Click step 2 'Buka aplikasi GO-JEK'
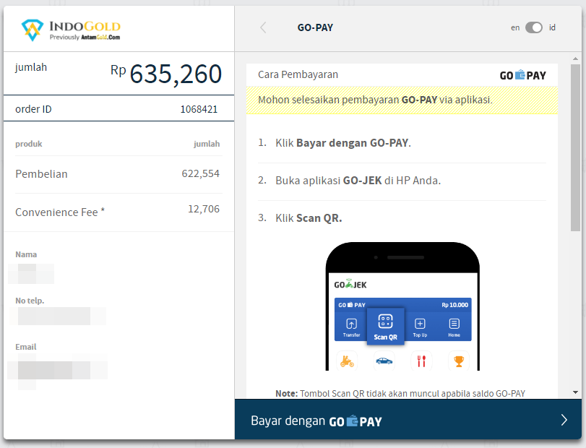The height and width of the screenshot is (448, 586). point(358,181)
